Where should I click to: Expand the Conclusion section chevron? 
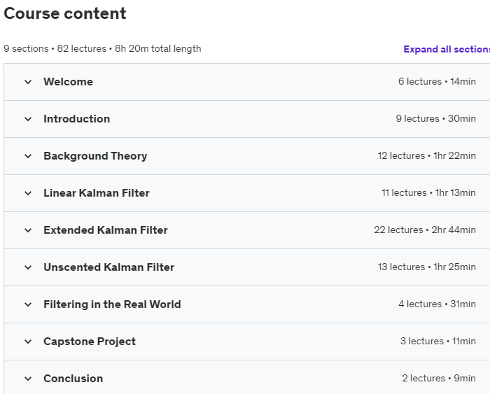point(28,379)
